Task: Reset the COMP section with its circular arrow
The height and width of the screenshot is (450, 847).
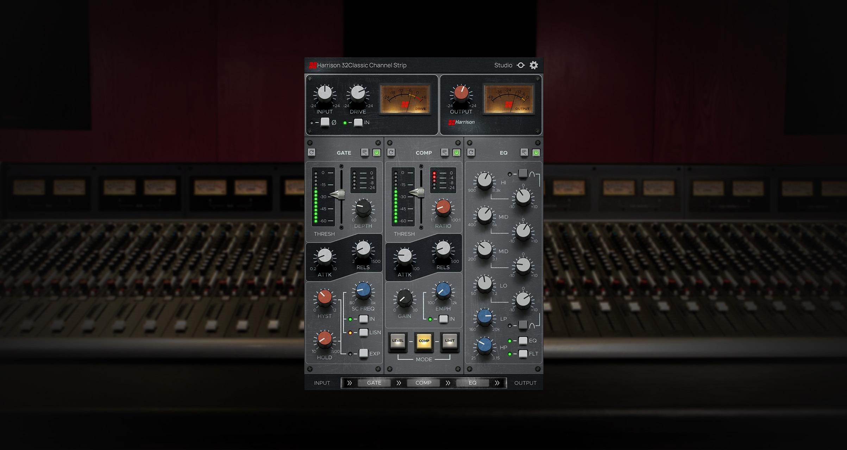Action: 391,153
